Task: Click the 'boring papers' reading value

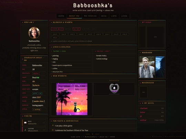Action: [x=38, y=105]
